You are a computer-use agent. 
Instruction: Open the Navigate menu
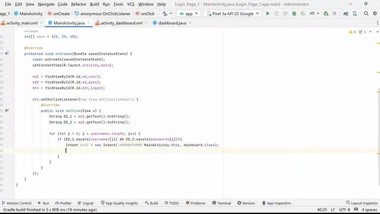point(46,4)
